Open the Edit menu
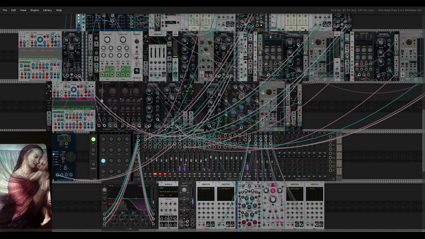The width and height of the screenshot is (425, 239). [x=14, y=10]
